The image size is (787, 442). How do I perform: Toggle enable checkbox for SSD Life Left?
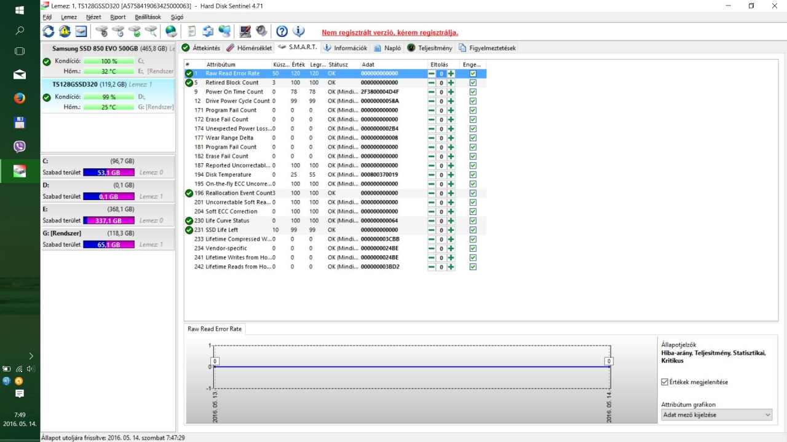(473, 230)
